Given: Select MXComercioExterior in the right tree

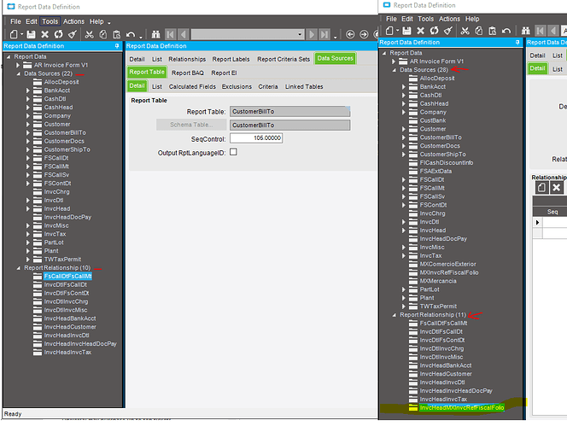Looking at the screenshot, I should pos(448,265).
